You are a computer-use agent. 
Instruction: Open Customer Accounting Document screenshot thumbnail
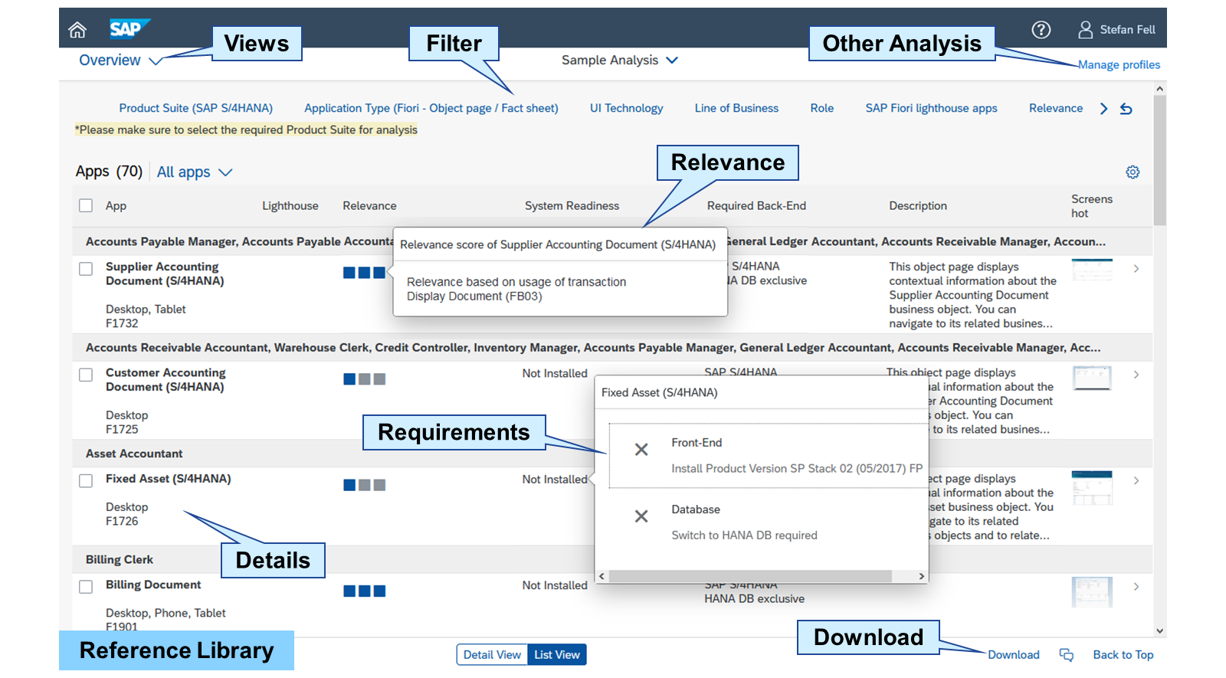[x=1092, y=378]
